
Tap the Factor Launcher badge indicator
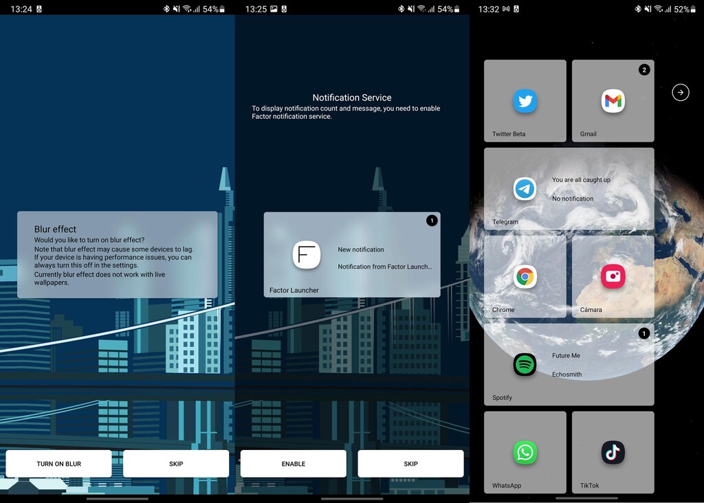pyautogui.click(x=432, y=221)
